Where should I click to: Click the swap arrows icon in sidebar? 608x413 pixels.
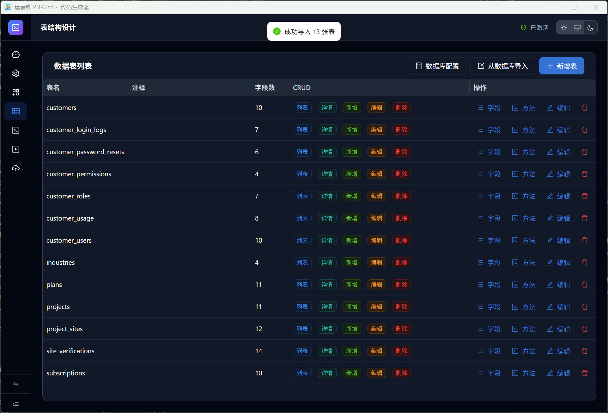pos(16,384)
